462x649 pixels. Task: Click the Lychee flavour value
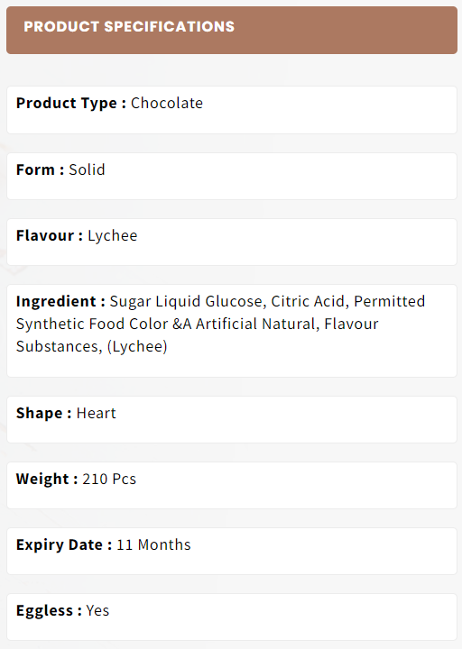[x=112, y=236]
